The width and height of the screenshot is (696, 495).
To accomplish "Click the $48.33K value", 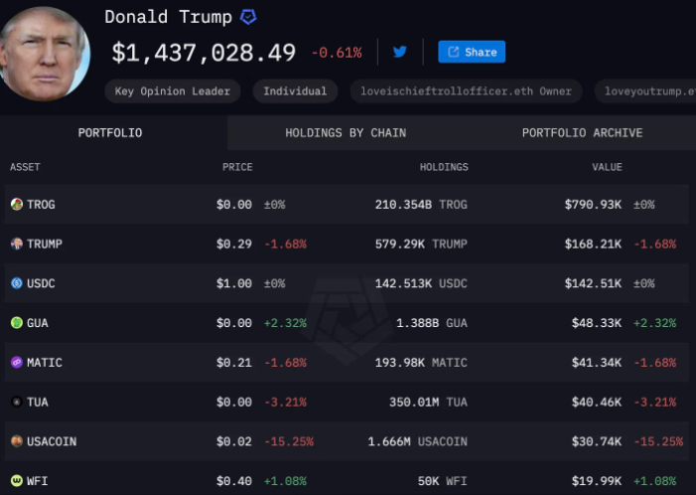I will [597, 323].
